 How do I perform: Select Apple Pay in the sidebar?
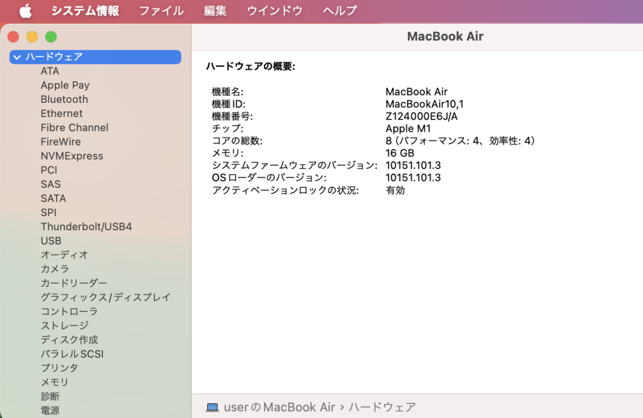(x=65, y=85)
